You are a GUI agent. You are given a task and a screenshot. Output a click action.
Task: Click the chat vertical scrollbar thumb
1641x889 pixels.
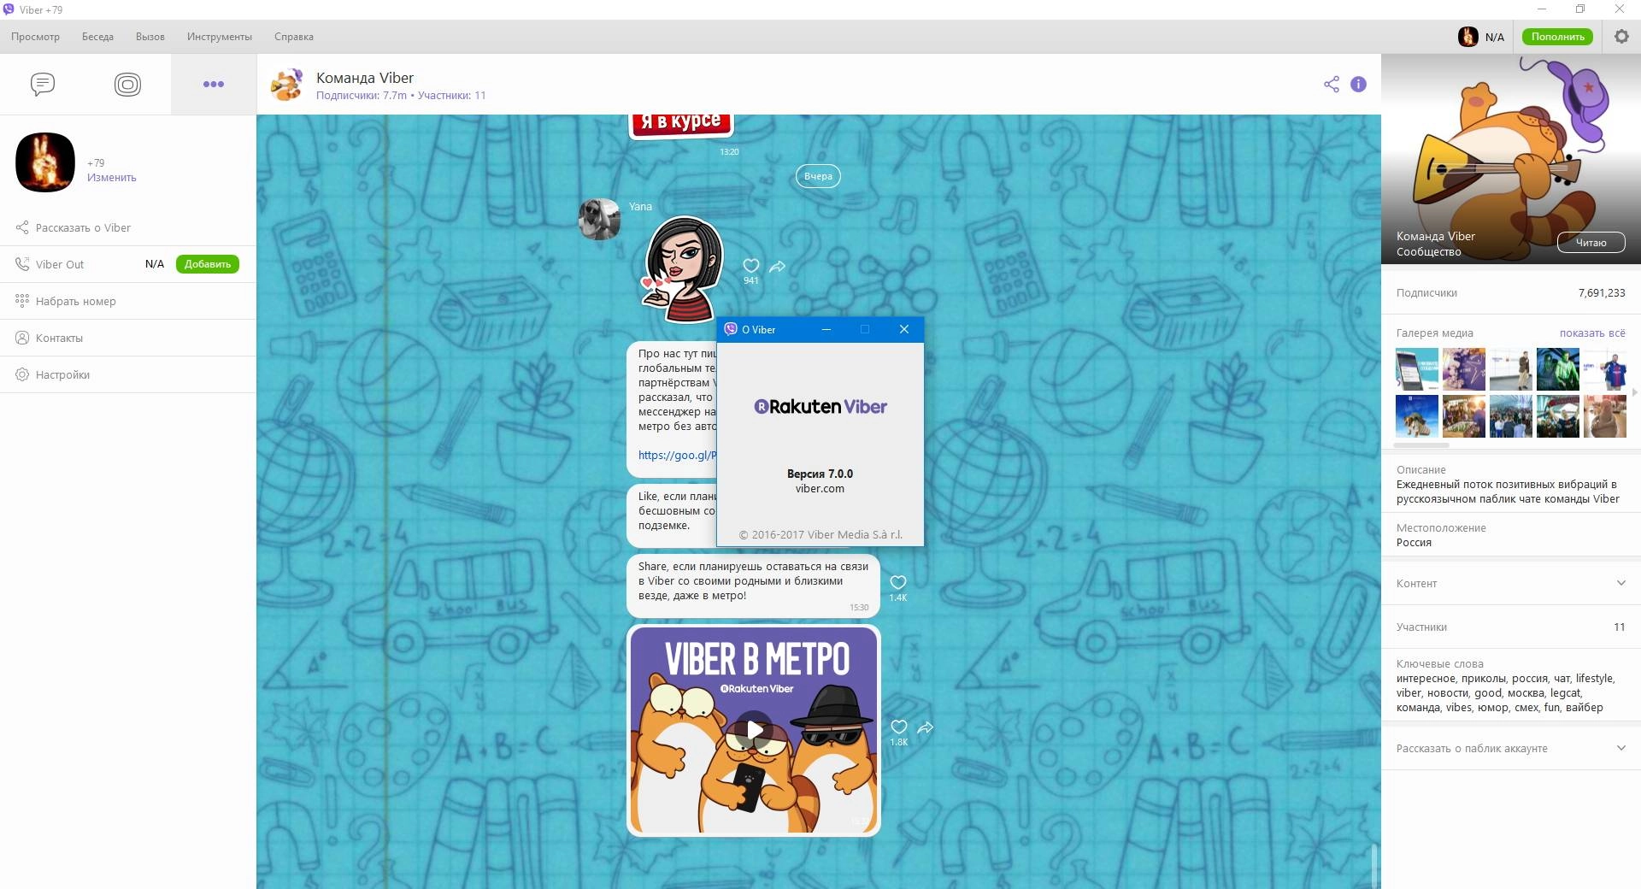[1374, 866]
